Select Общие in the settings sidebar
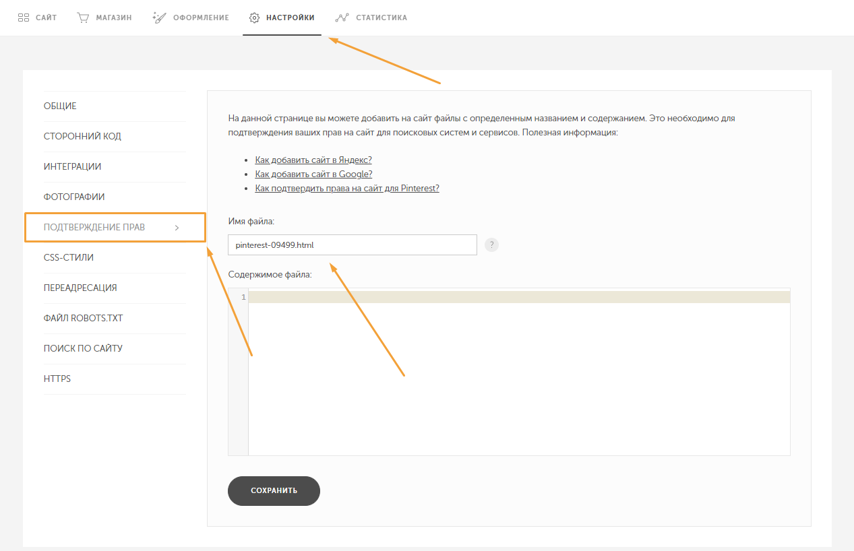This screenshot has width=854, height=551. click(x=61, y=106)
